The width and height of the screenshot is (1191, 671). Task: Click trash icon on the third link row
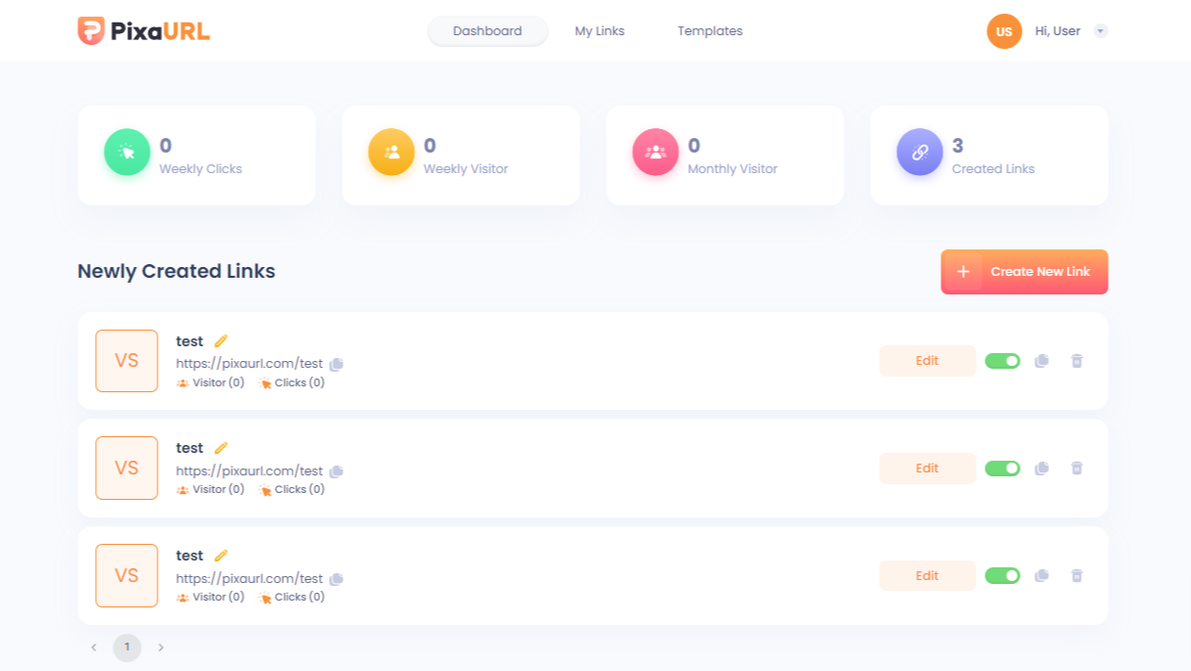pyautogui.click(x=1076, y=576)
